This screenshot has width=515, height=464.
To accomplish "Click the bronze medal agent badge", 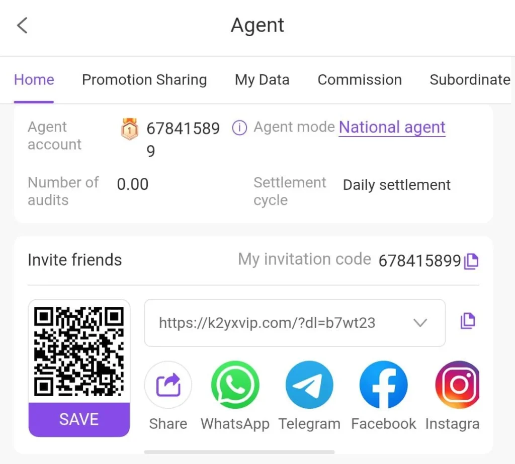I will point(130,129).
